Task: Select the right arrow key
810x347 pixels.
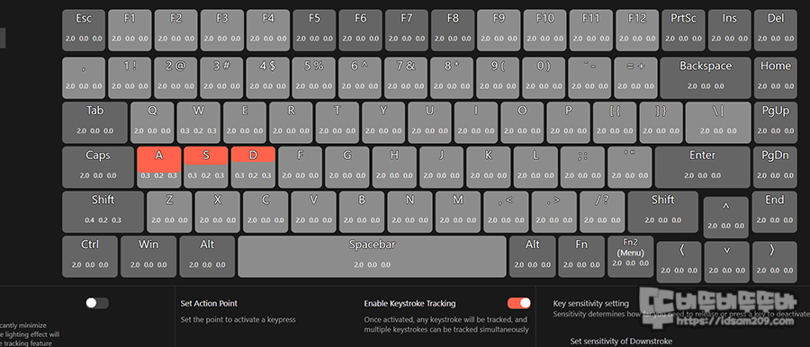Action: tap(775, 262)
